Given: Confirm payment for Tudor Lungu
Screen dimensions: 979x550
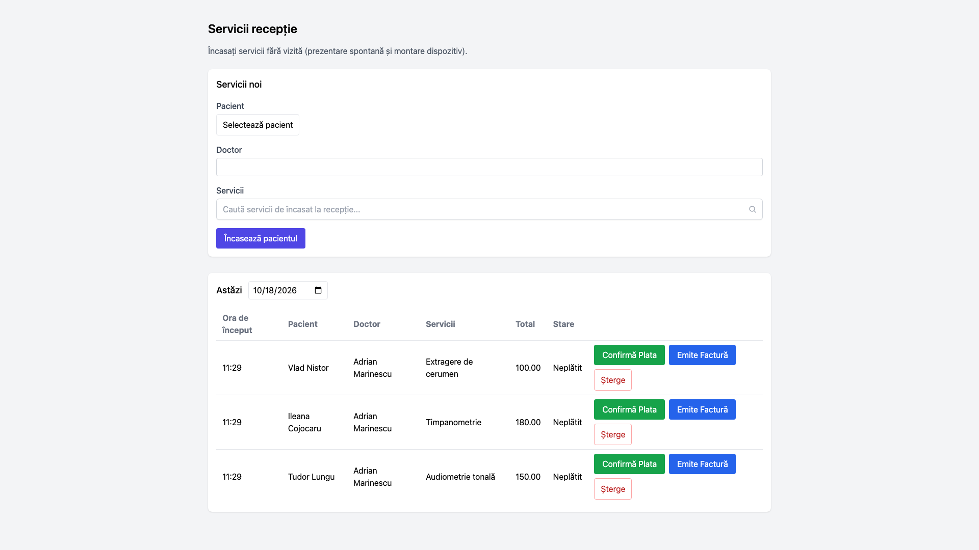Looking at the screenshot, I should pos(629,464).
